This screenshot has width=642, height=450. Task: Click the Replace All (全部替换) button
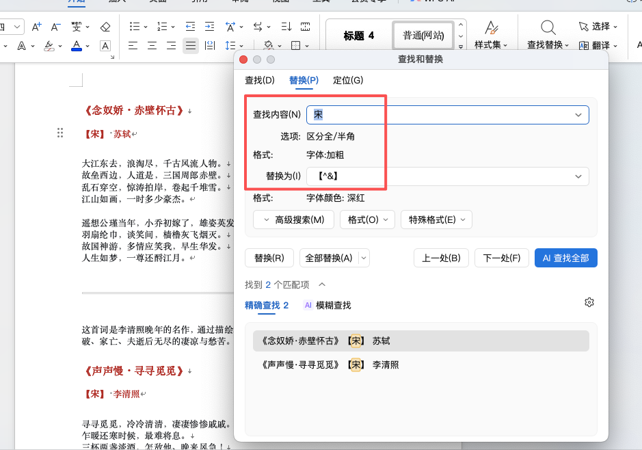pos(329,259)
